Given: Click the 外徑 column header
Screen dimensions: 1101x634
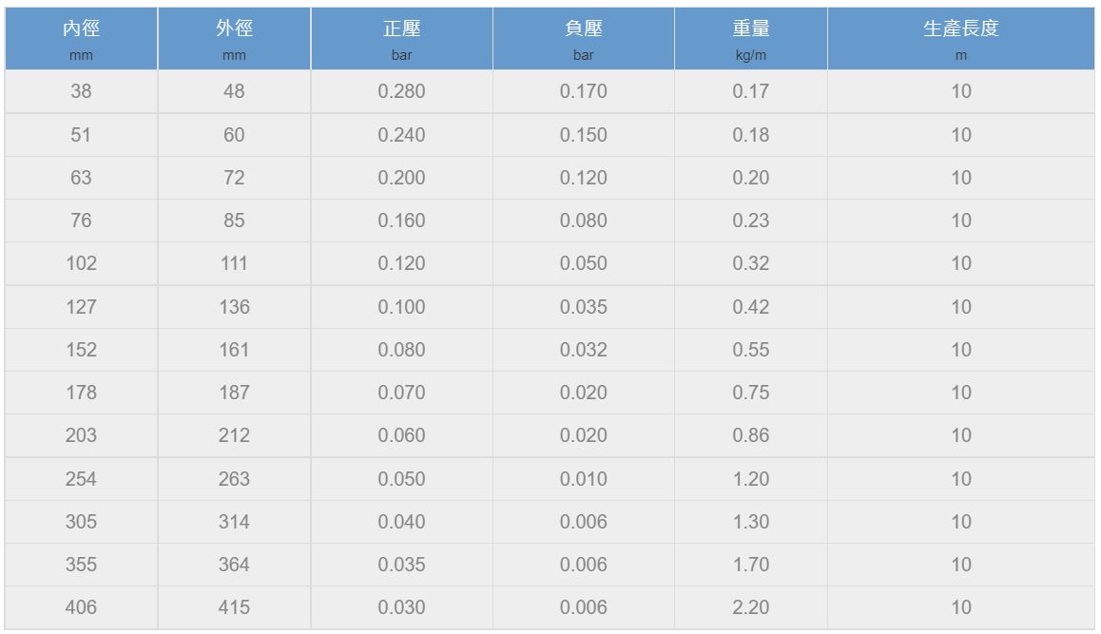Looking at the screenshot, I should tap(234, 40).
